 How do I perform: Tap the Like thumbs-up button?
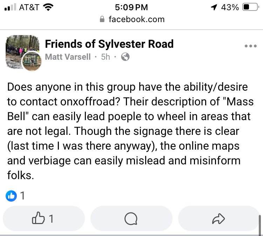click(x=44, y=218)
